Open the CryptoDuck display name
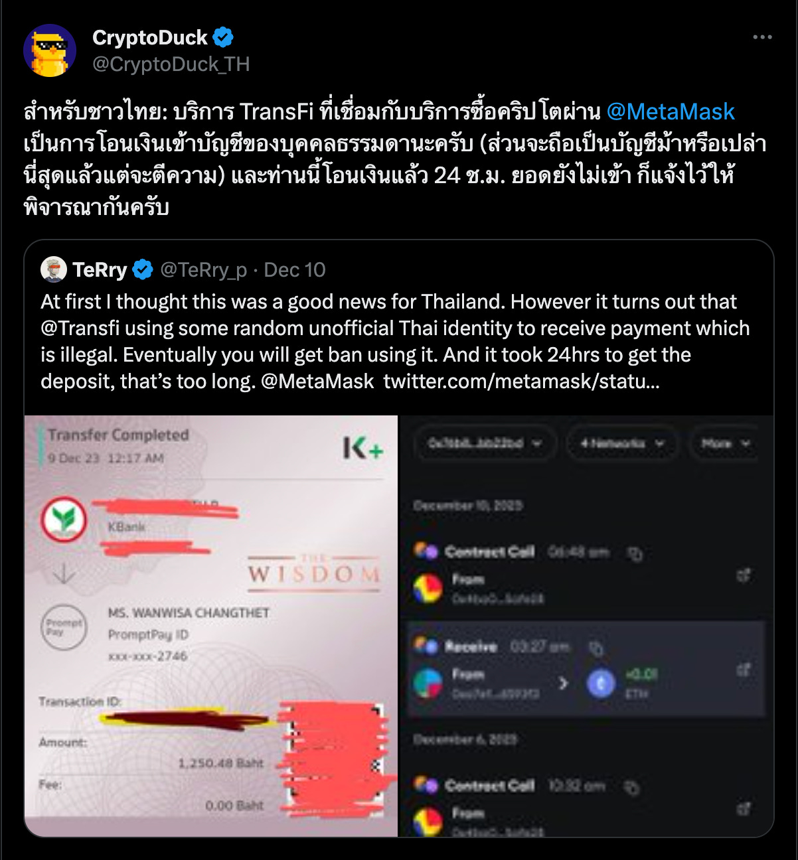798x860 pixels. [150, 37]
